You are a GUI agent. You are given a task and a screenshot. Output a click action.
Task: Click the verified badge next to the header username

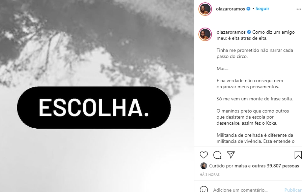[x=248, y=9]
